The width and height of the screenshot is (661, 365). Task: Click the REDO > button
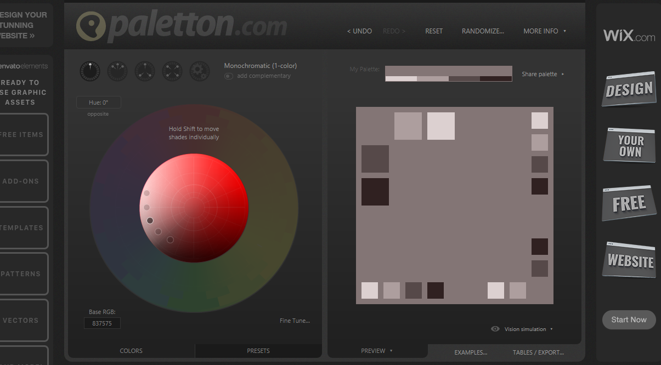pos(394,31)
